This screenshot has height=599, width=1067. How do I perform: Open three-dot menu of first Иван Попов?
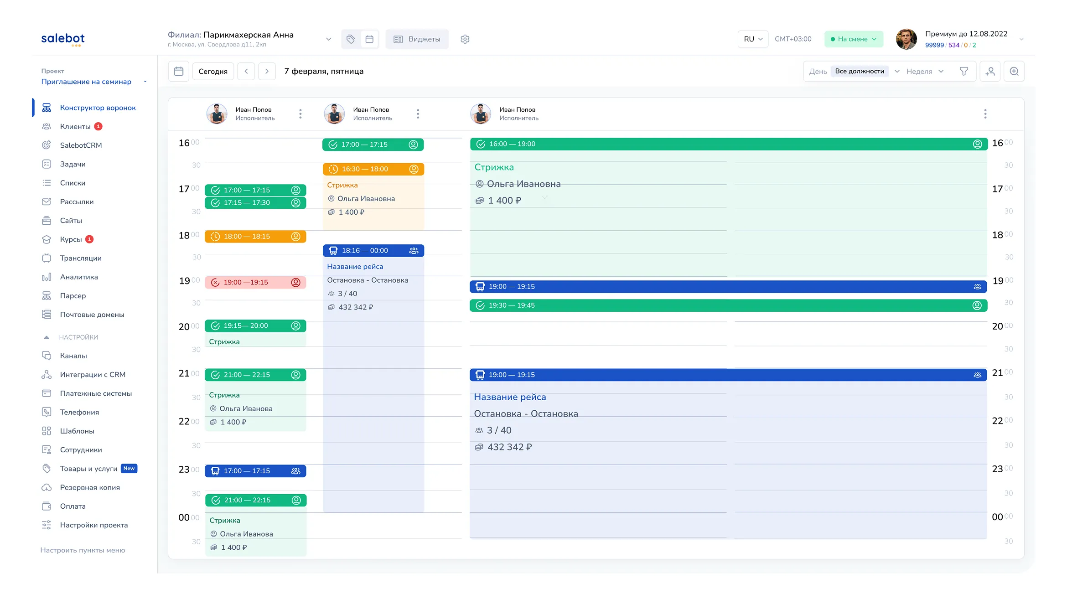[300, 114]
